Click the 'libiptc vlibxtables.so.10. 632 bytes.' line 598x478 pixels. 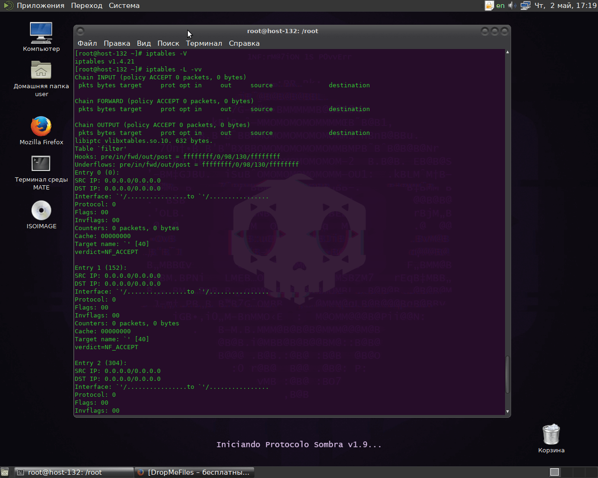pyautogui.click(x=144, y=141)
